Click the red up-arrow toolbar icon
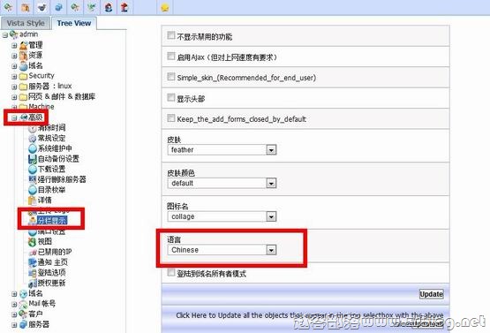 124,7
